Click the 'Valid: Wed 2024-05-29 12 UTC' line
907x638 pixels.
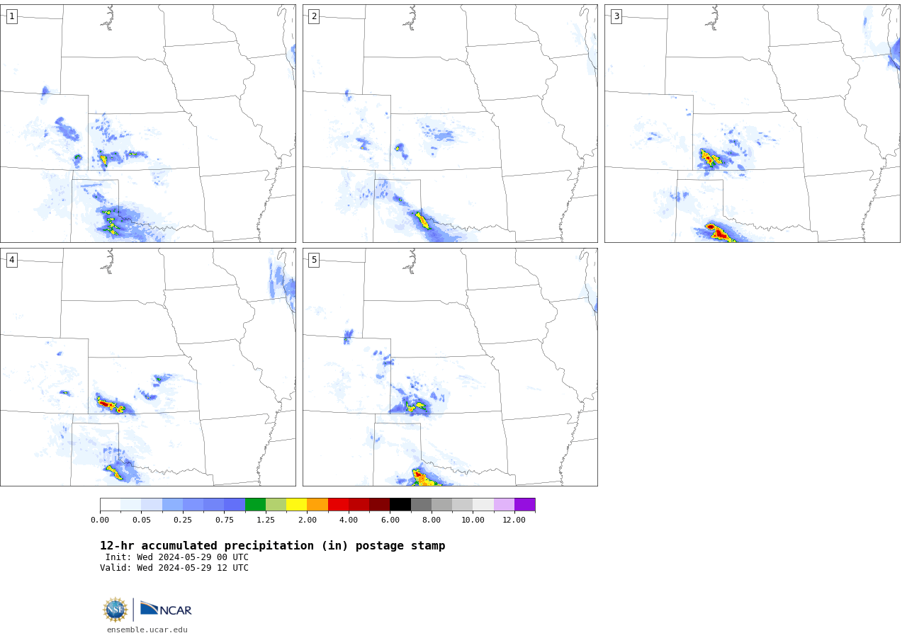click(174, 568)
